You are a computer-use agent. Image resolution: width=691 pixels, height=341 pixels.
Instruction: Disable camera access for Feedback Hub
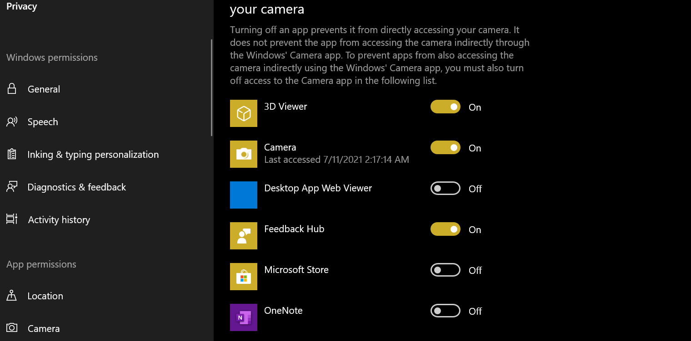(x=446, y=229)
